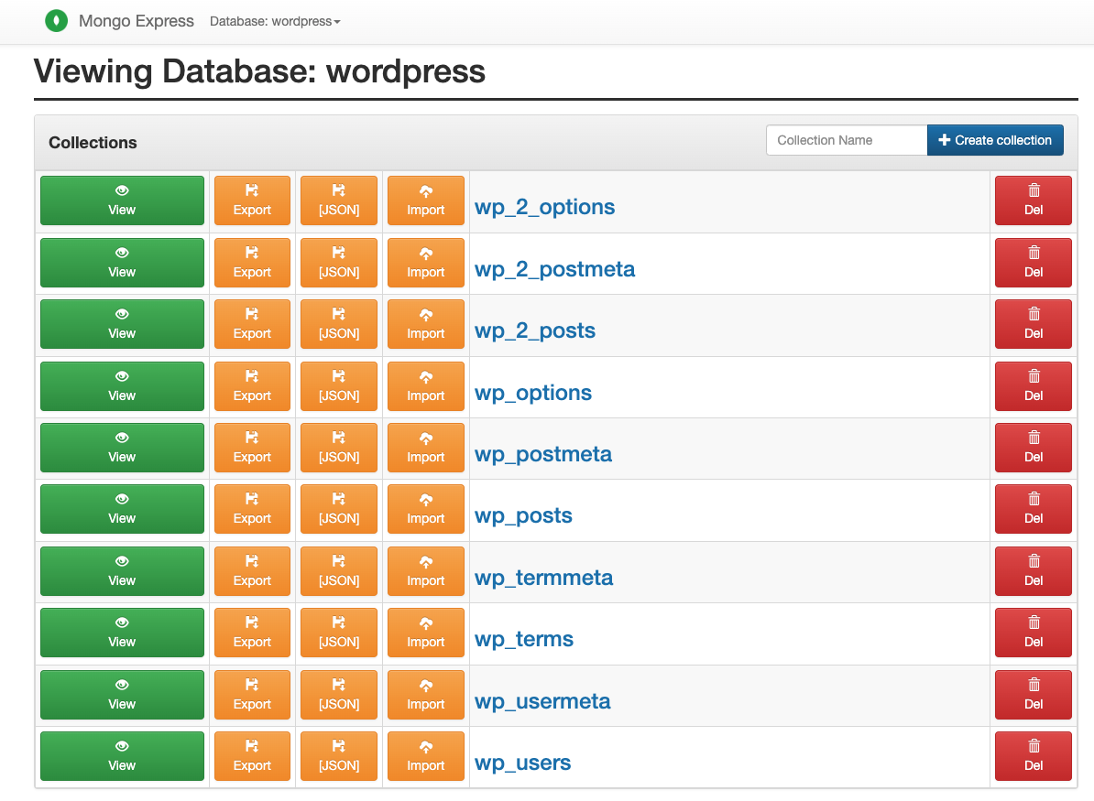
Task: Click the Collection Name input field
Action: click(847, 140)
